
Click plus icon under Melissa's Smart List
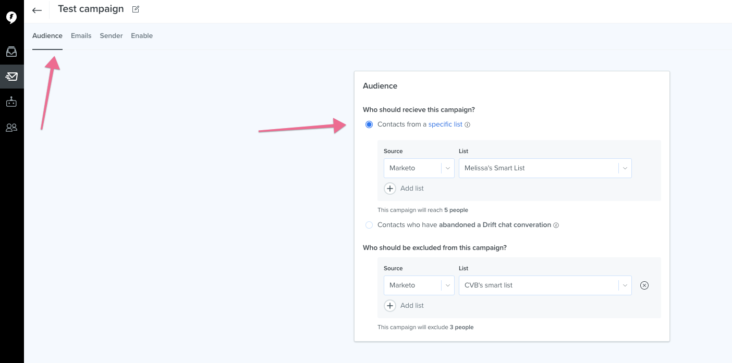click(390, 189)
